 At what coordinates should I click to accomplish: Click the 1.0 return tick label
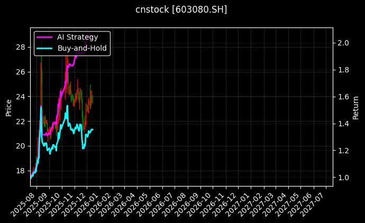pos(343,178)
